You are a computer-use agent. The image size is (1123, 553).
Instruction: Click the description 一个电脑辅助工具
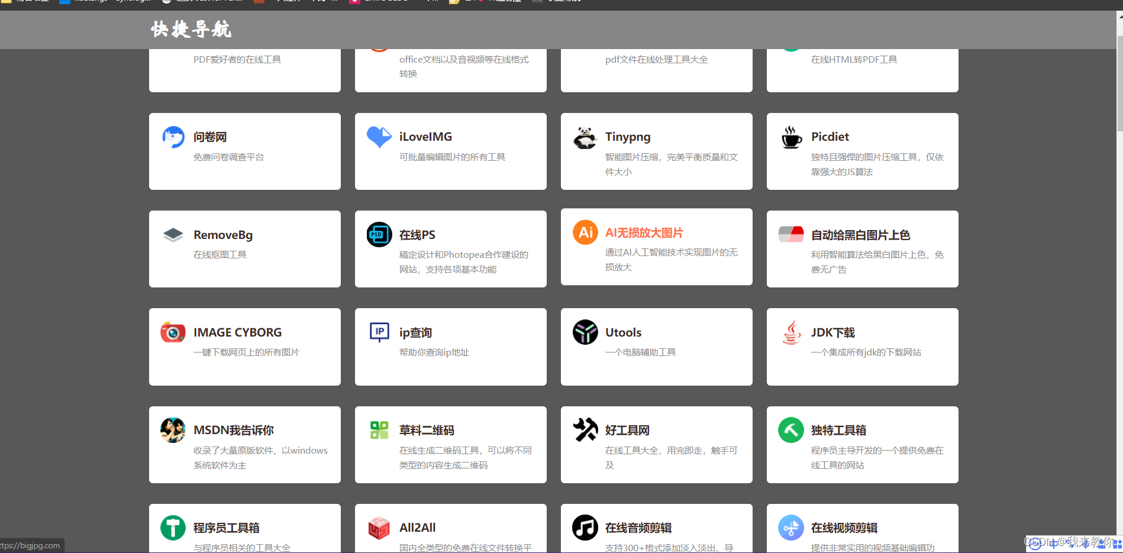point(640,352)
